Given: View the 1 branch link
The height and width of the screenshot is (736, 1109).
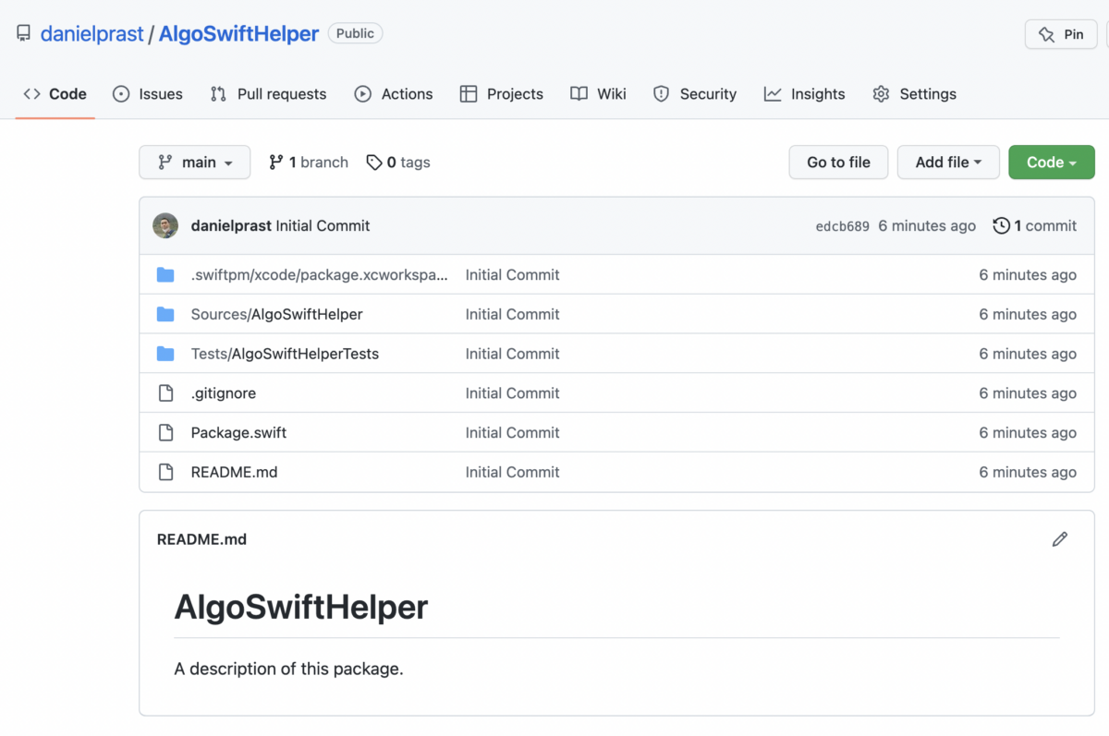Looking at the screenshot, I should coord(309,163).
